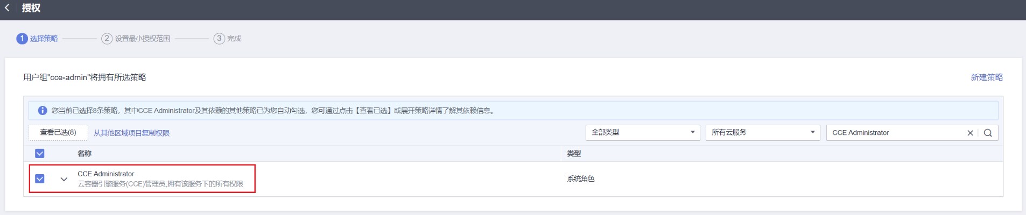The height and width of the screenshot is (215, 1026).
Task: Click the blue info icon in the notice
Action: pyautogui.click(x=43, y=111)
